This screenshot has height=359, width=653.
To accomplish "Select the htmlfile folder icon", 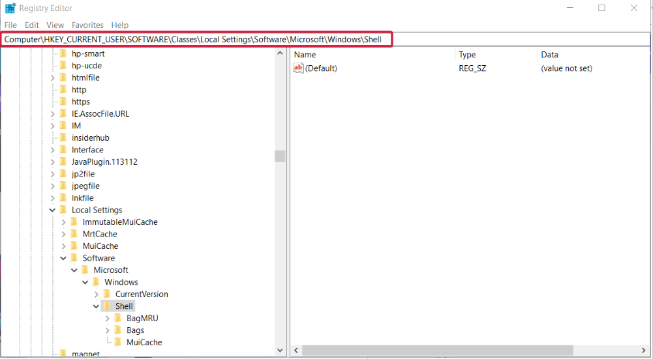I will (x=63, y=78).
